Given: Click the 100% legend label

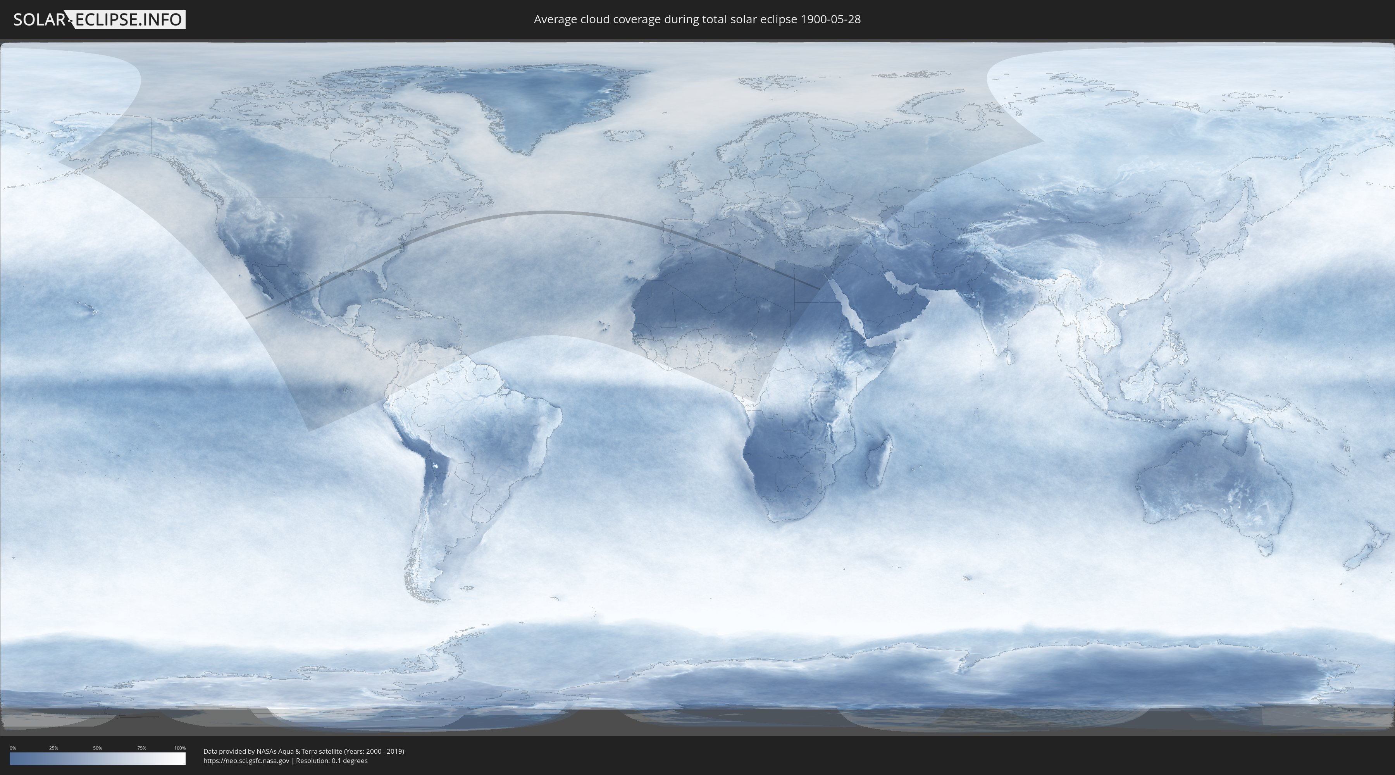Looking at the screenshot, I should [x=180, y=748].
